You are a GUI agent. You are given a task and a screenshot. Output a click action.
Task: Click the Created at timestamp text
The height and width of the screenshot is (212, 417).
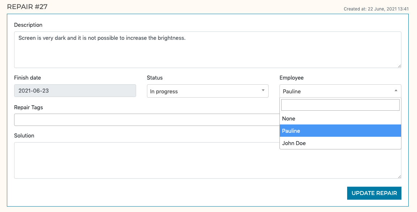[376, 9]
